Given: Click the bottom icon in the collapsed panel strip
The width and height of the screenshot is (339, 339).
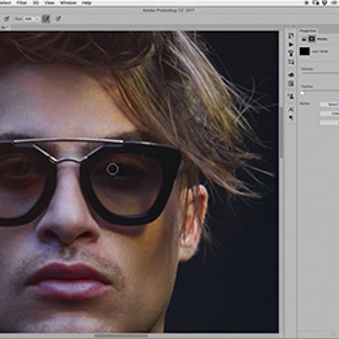Looking at the screenshot, I should coord(291,118).
